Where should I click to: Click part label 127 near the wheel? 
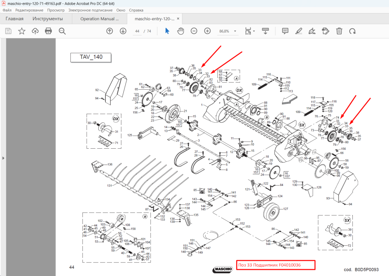[286, 209]
